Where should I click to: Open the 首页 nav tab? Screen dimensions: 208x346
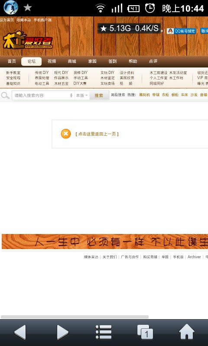[x=12, y=61]
